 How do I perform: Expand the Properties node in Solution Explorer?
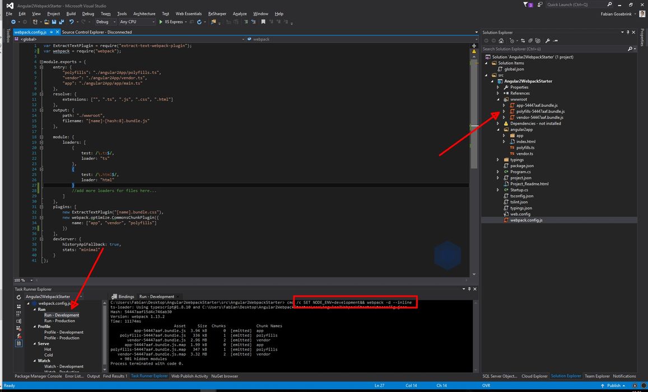pyautogui.click(x=498, y=87)
